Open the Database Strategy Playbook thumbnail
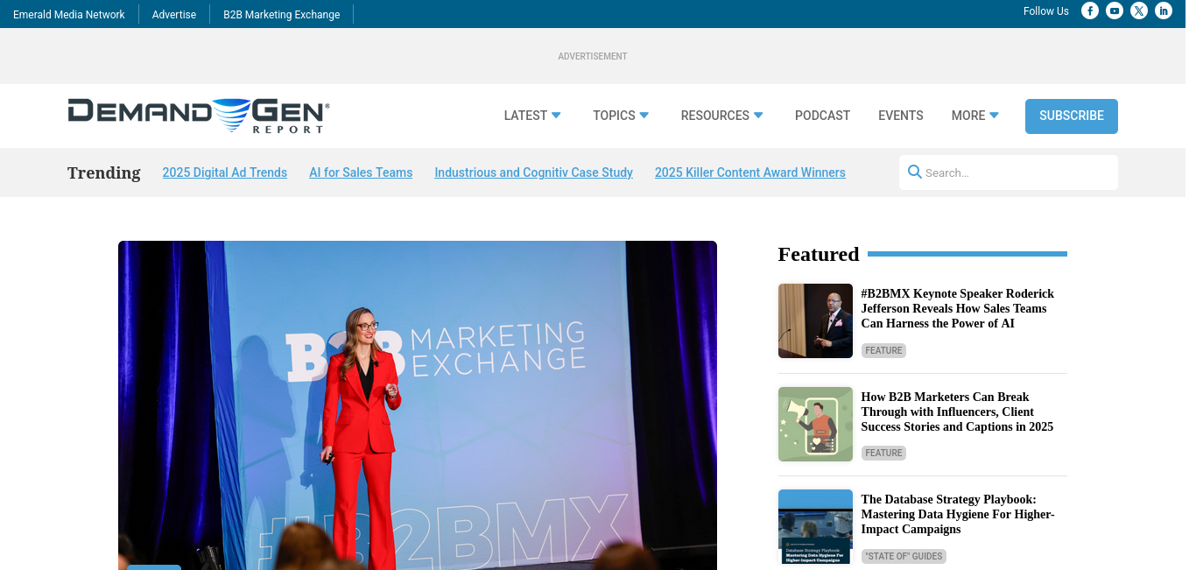The width and height of the screenshot is (1196, 570). (815, 527)
